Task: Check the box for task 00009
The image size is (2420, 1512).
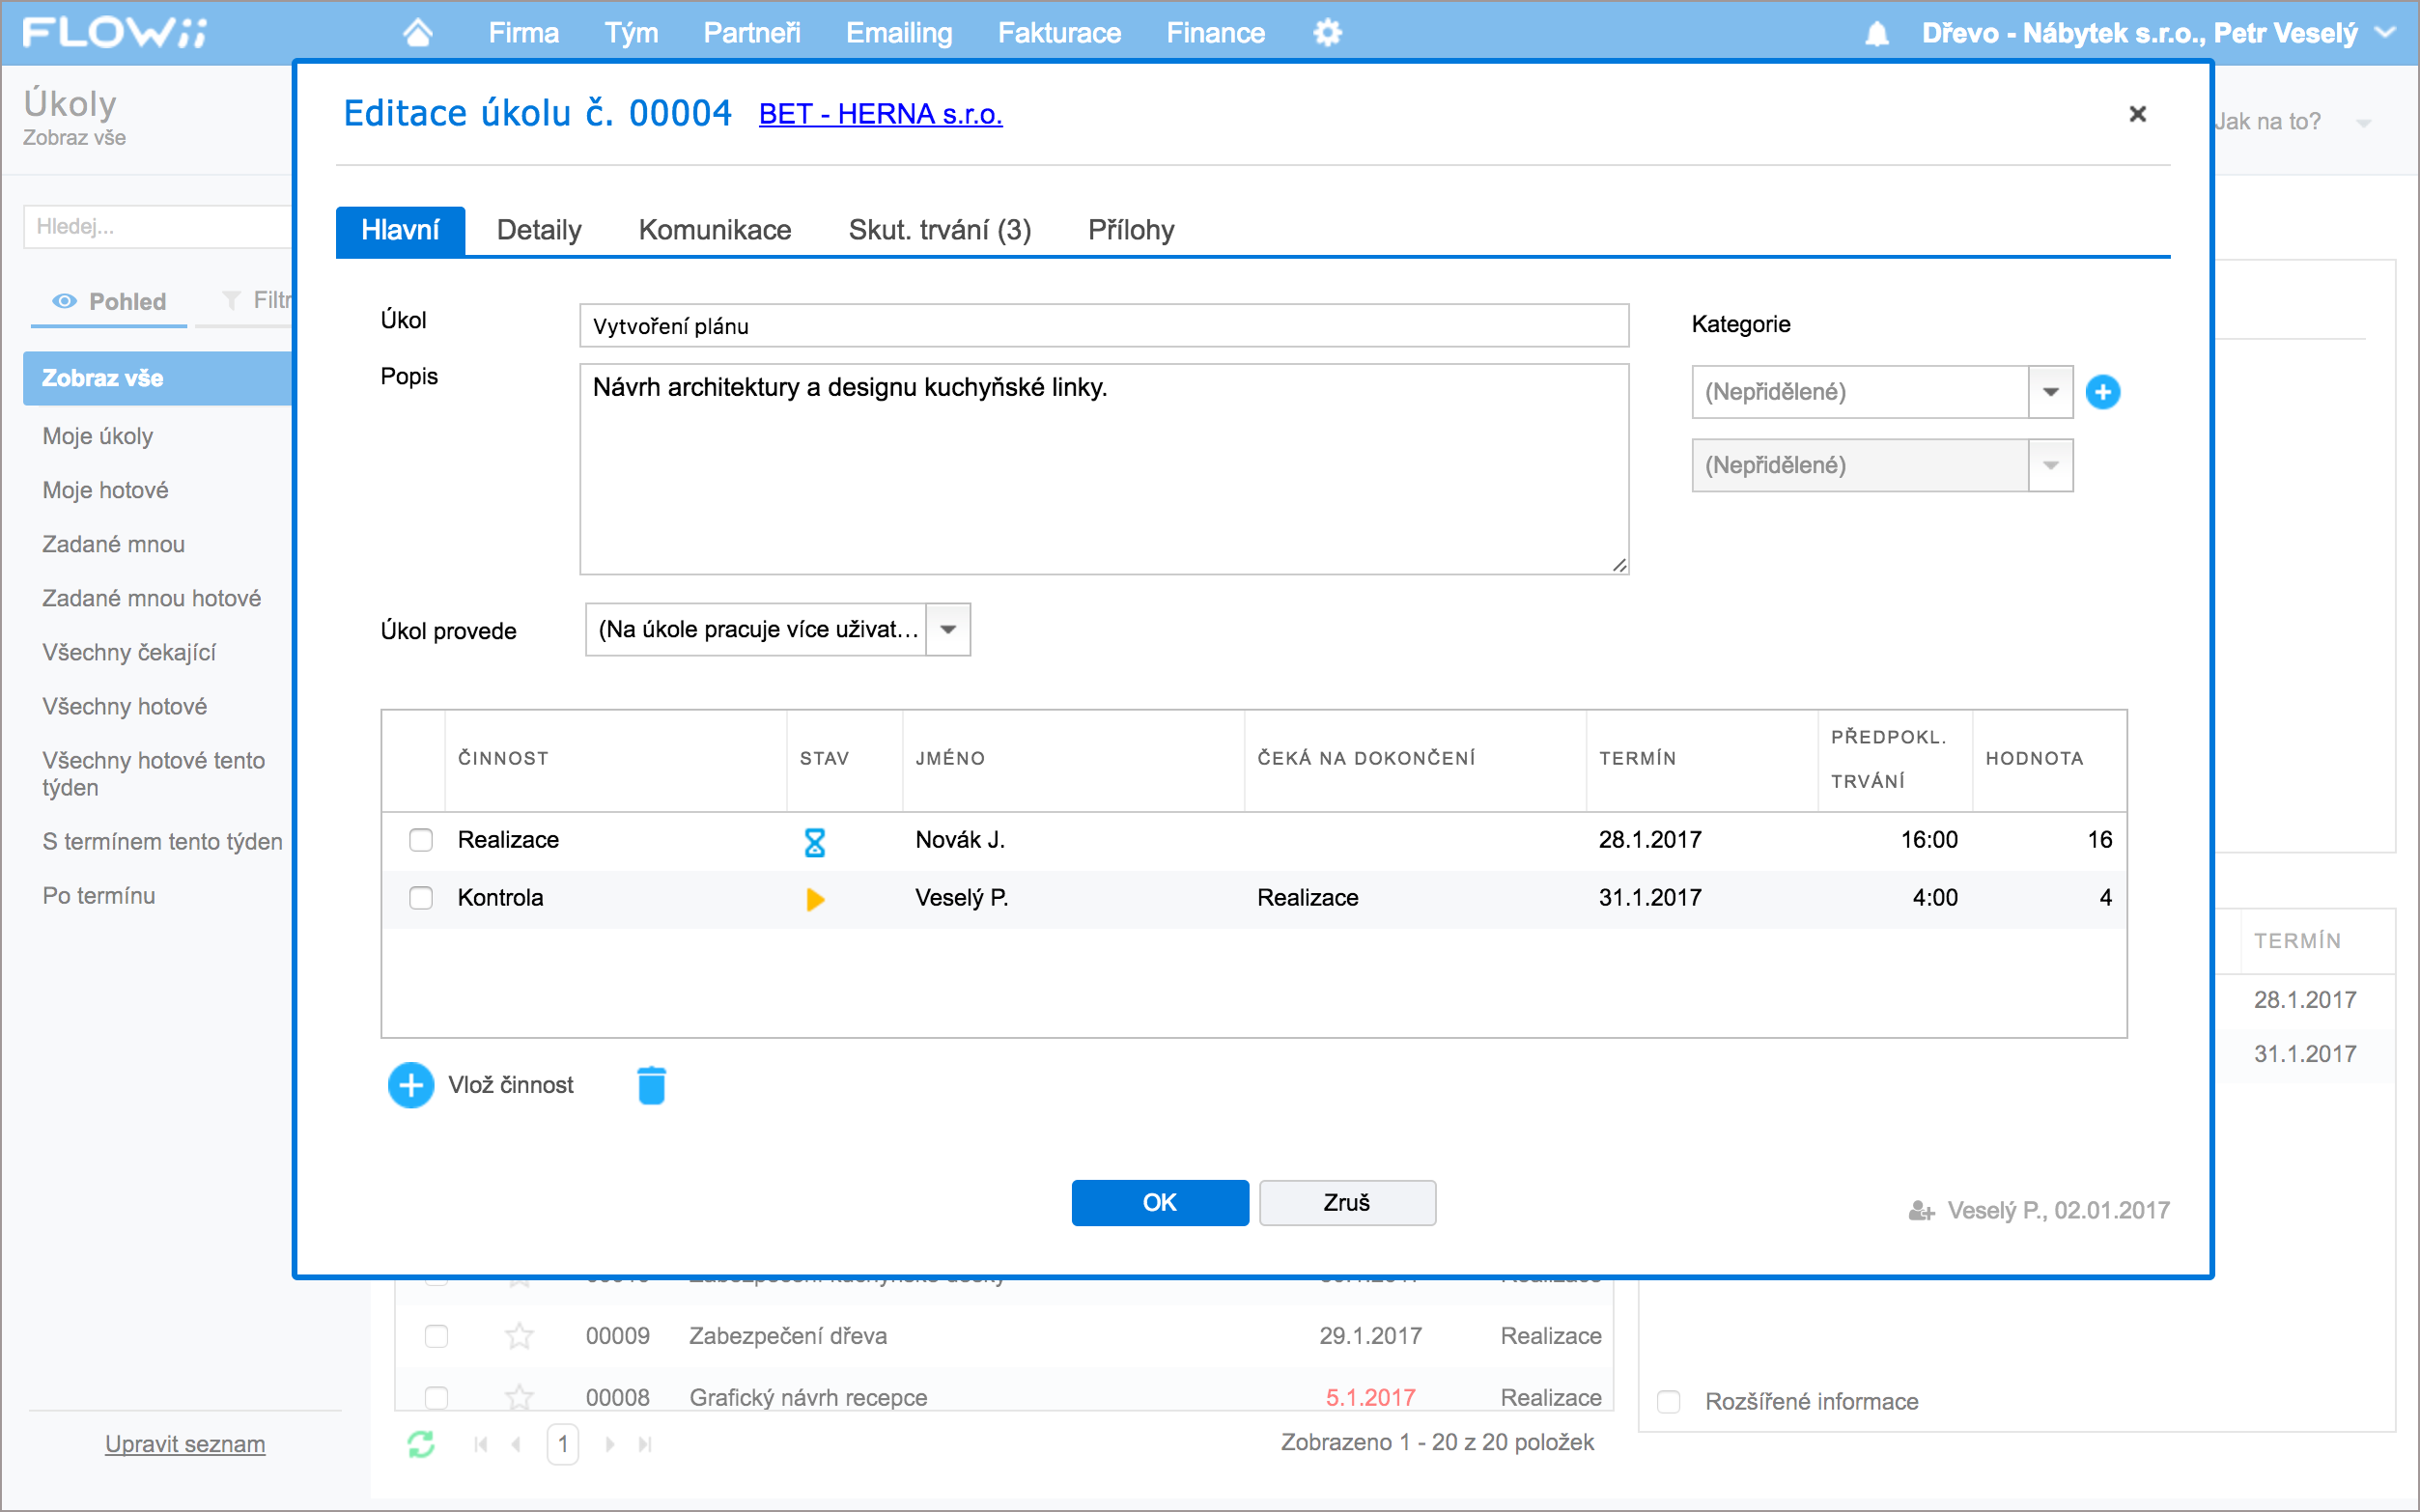Action: pyautogui.click(x=436, y=1336)
